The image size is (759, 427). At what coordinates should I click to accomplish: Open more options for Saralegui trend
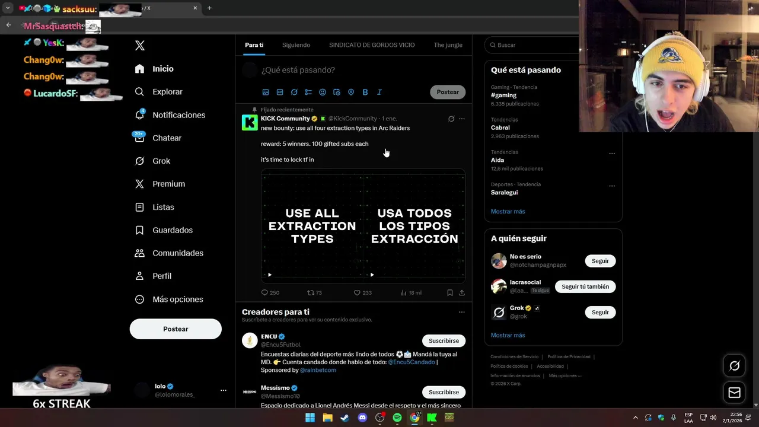612,186
